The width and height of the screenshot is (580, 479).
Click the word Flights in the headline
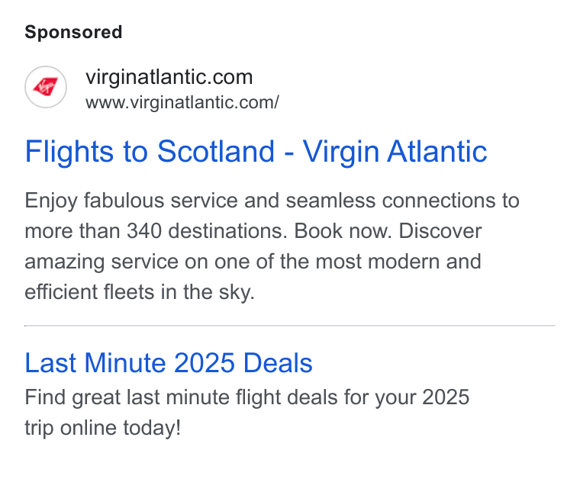(x=69, y=152)
